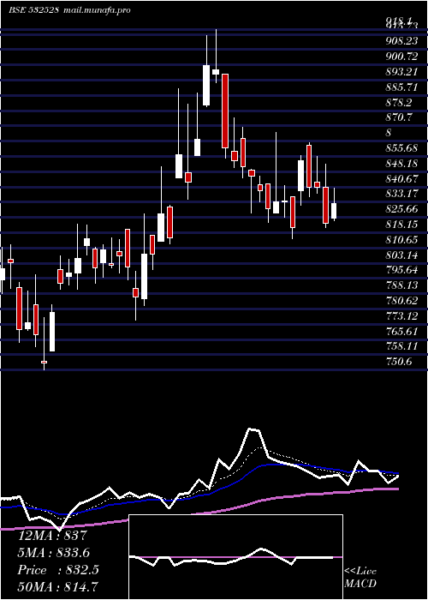The image size is (428, 600).
Task: Select the 50MA : 814.7 readout
Action: pyautogui.click(x=58, y=587)
